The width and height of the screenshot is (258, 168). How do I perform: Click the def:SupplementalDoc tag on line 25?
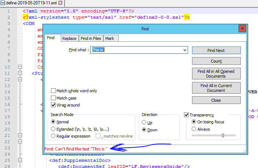80,160
